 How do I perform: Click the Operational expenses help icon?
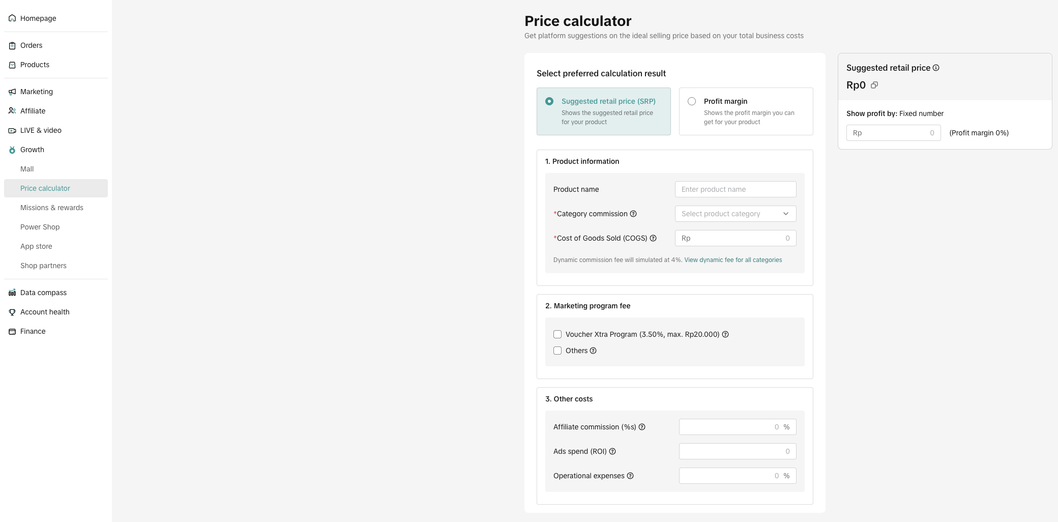click(630, 476)
